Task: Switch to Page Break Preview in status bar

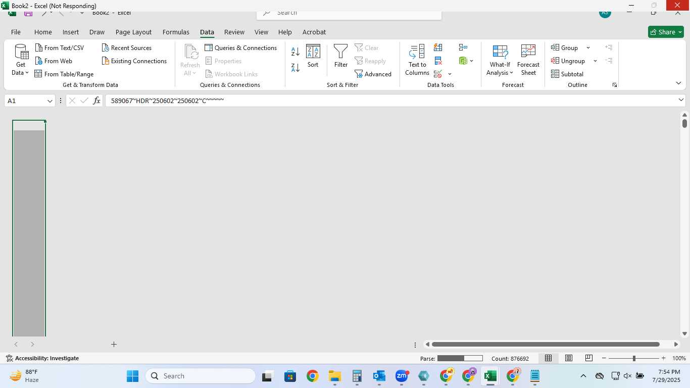Action: [x=589, y=358]
